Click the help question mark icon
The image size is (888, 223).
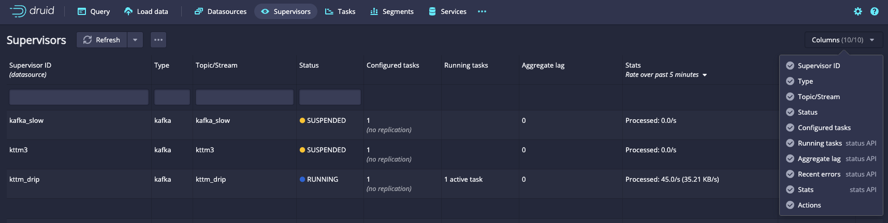[x=875, y=11]
